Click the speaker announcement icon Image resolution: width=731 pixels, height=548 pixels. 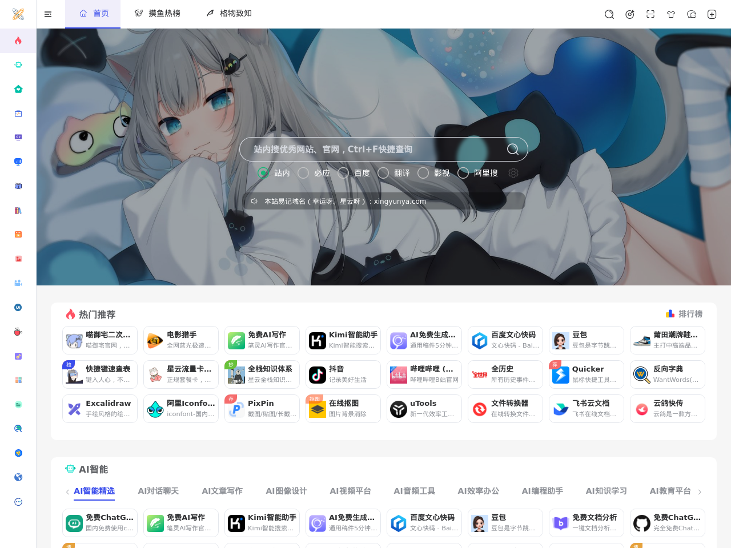255,201
